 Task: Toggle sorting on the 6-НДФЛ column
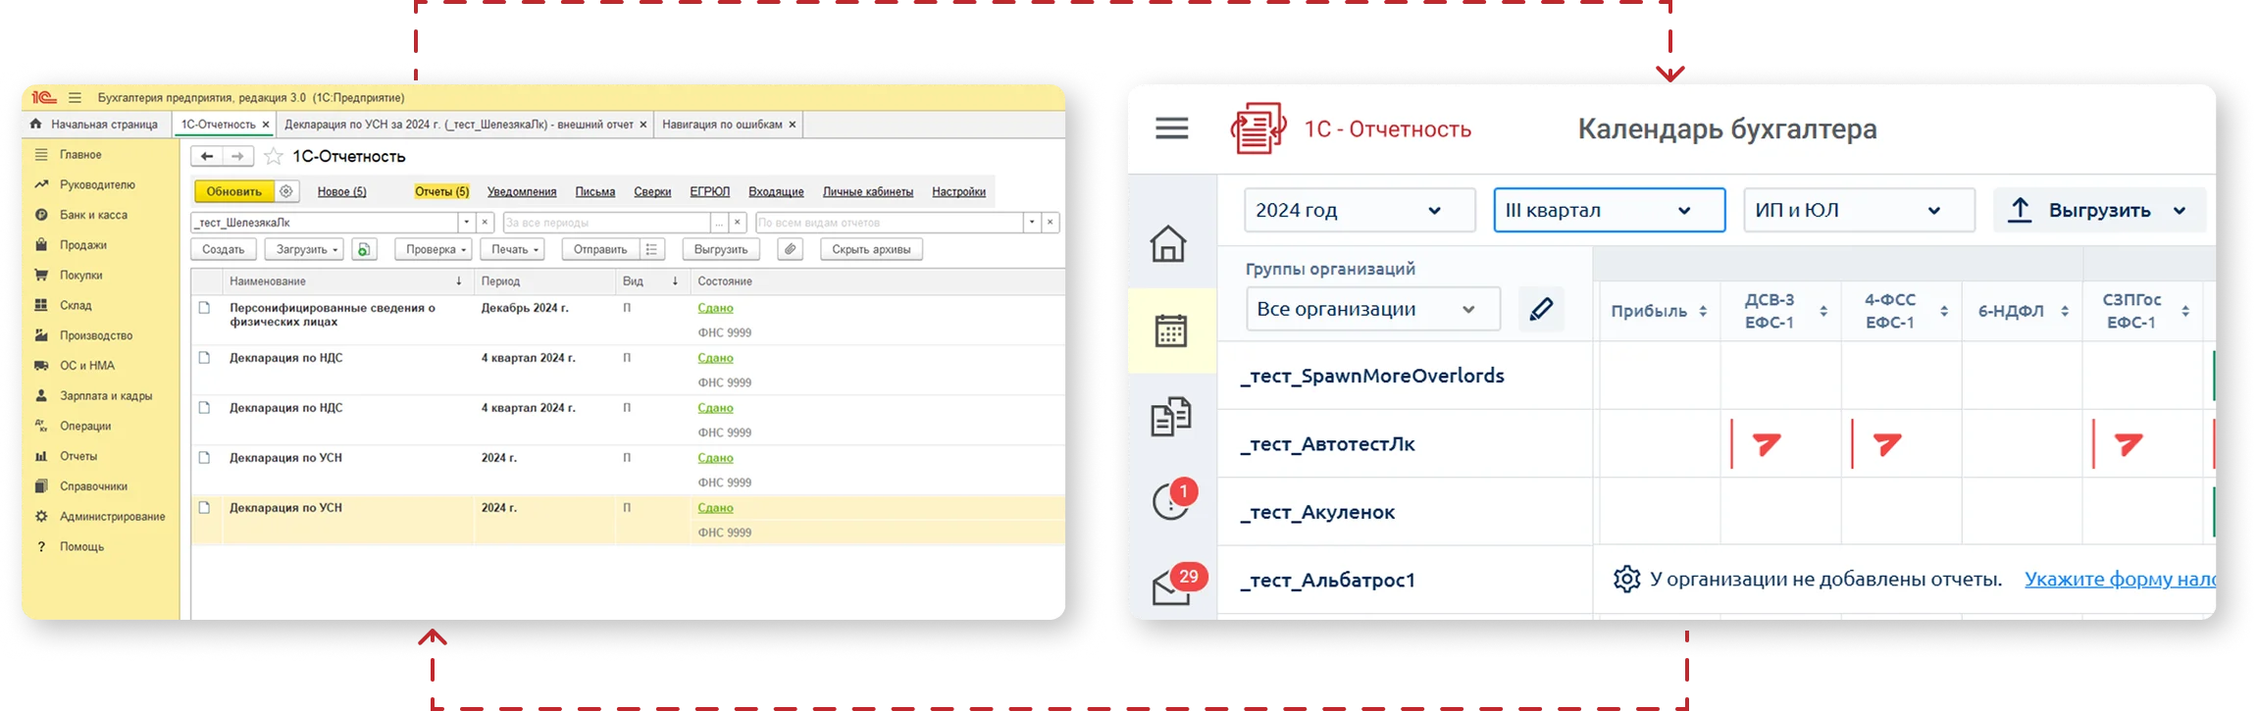(2021, 311)
